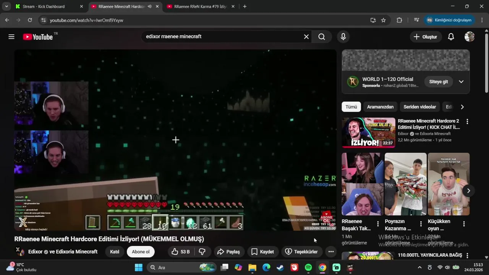The height and width of the screenshot is (275, 489).
Task: Click the Windows taskbar search box
Action: [182, 267]
